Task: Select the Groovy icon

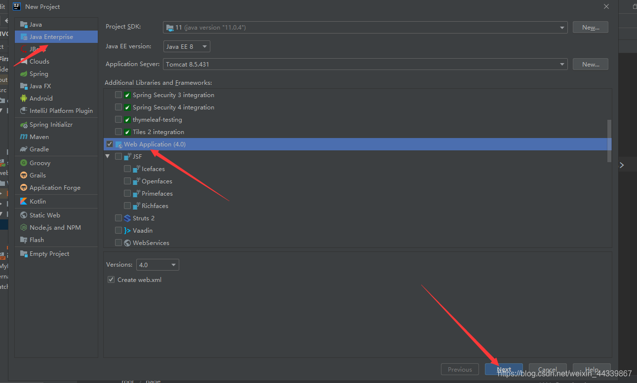Action: pos(24,163)
